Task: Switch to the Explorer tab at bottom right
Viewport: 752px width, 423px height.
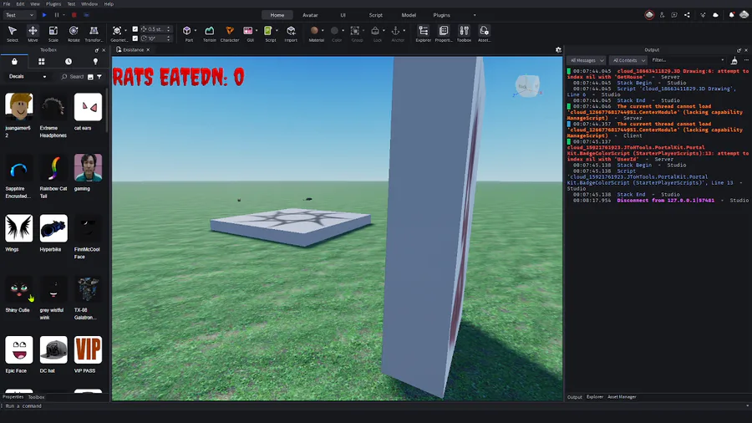Action: (595, 396)
